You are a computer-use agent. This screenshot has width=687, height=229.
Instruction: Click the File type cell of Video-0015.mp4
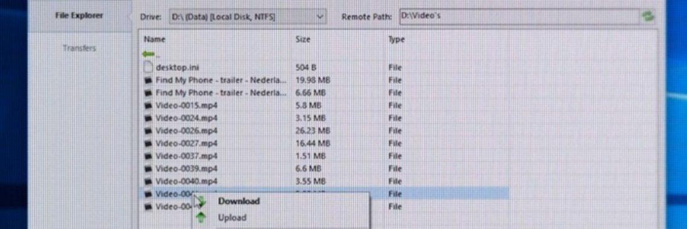[x=395, y=105]
